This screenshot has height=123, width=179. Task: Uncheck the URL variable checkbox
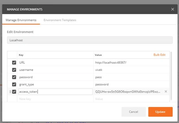click(14, 62)
